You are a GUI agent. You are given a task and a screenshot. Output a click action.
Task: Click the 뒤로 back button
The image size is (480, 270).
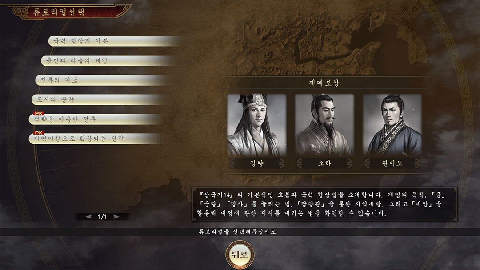click(x=240, y=254)
